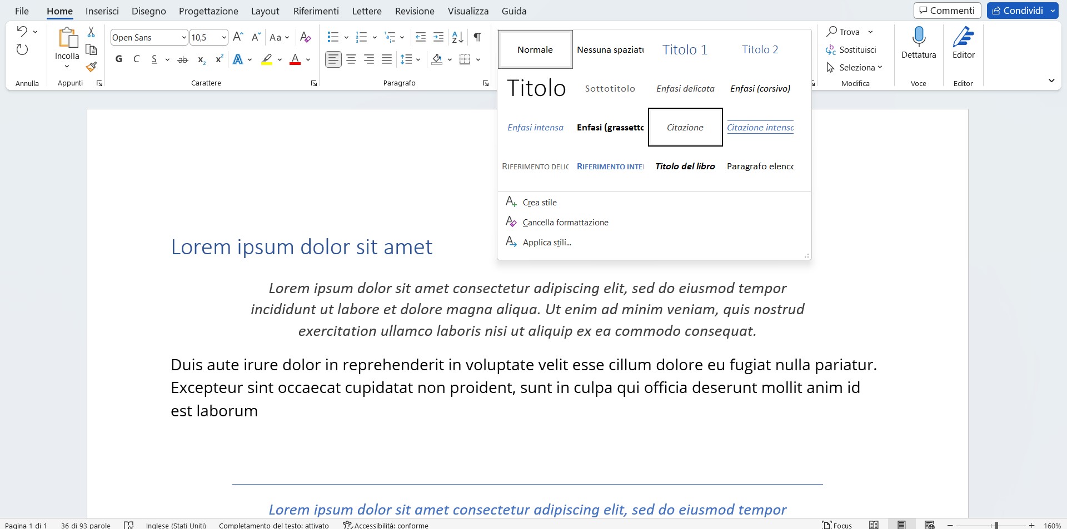Open the Inserisci tab
This screenshot has width=1067, height=529.
click(102, 11)
